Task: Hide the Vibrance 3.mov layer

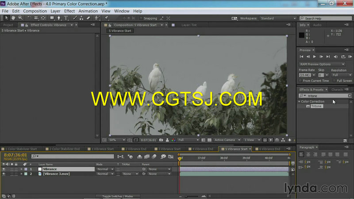Action: click(x=4, y=174)
